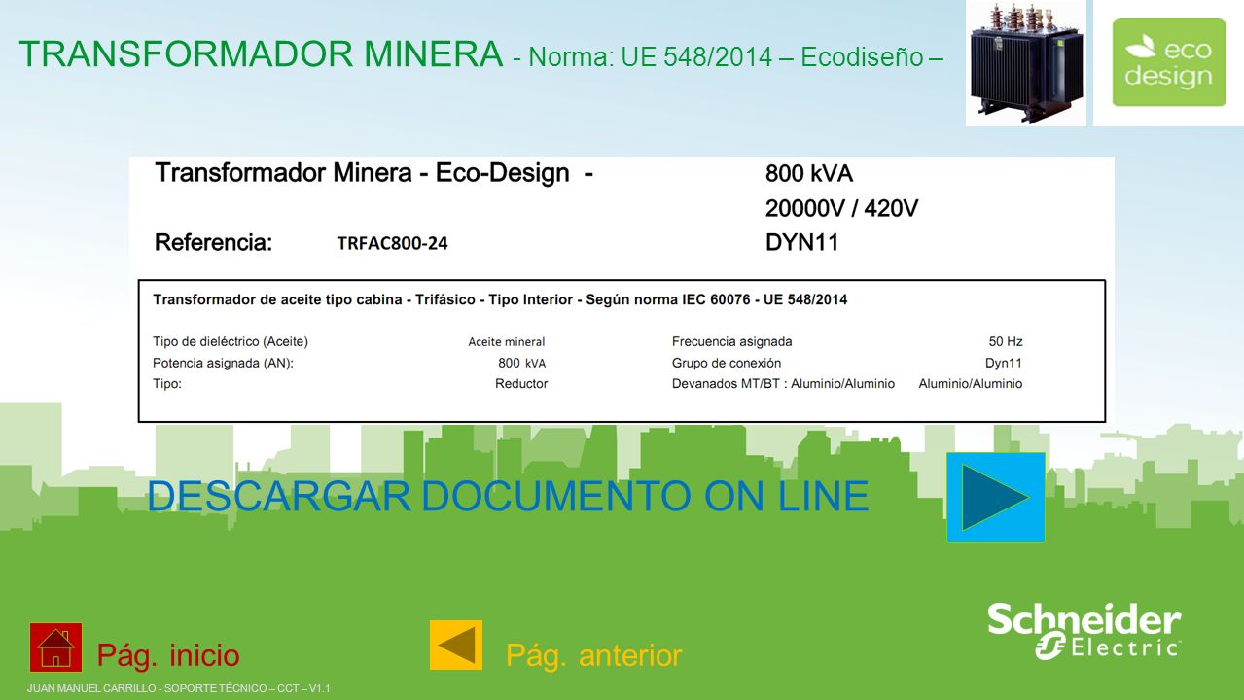Screen dimensions: 1244x700
Task: Click the Referencia: label
Action: pos(214,243)
